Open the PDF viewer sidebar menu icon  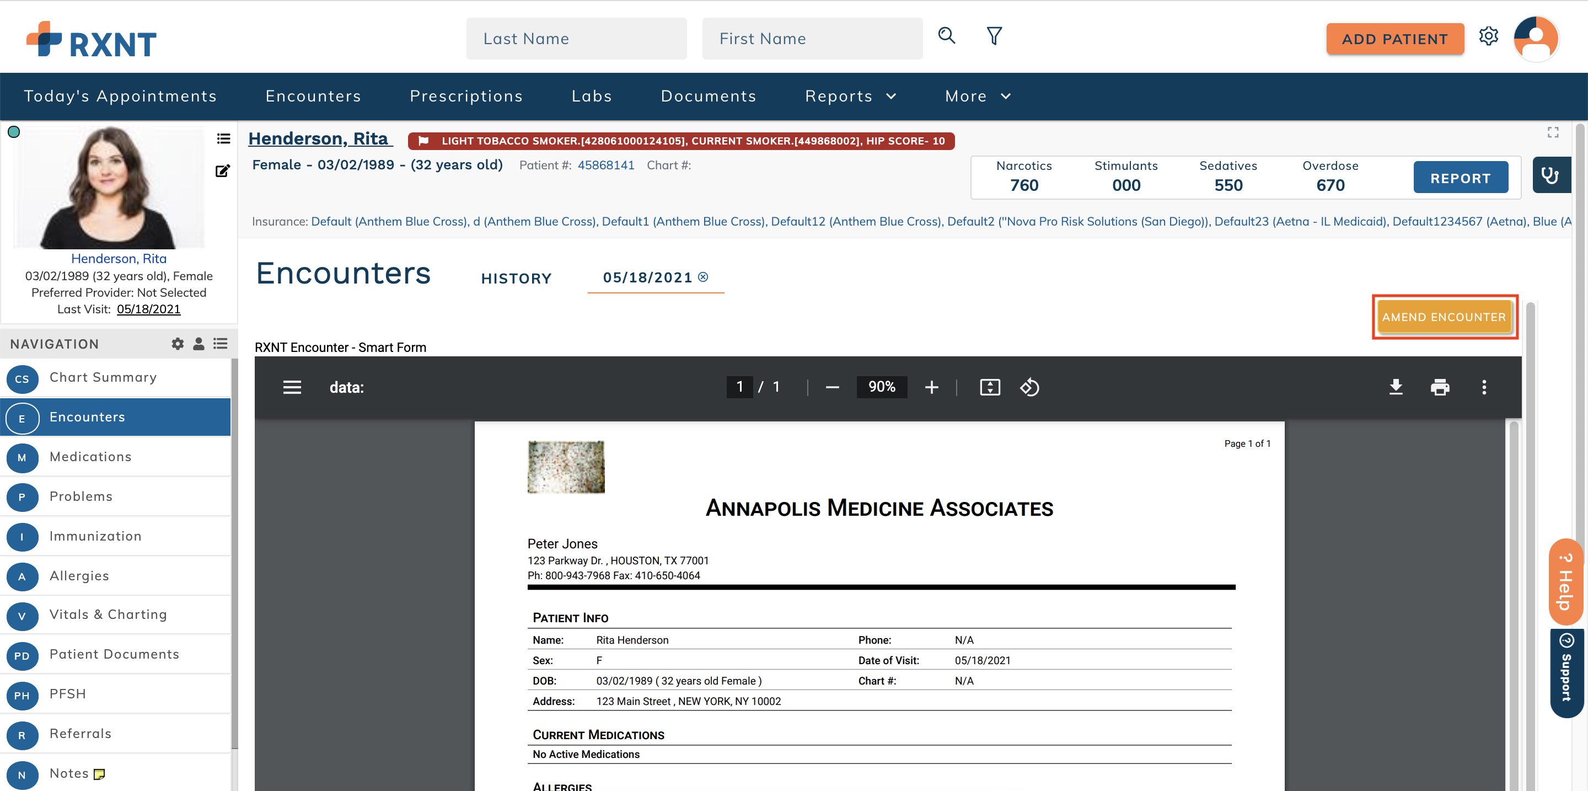[x=292, y=387]
